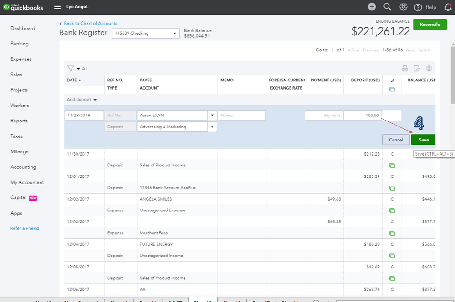This screenshot has width=455, height=302.
Task: Open Banking in the left sidebar
Action: pos(20,44)
